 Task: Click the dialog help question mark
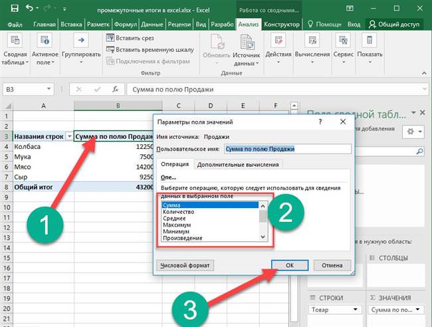coord(320,122)
